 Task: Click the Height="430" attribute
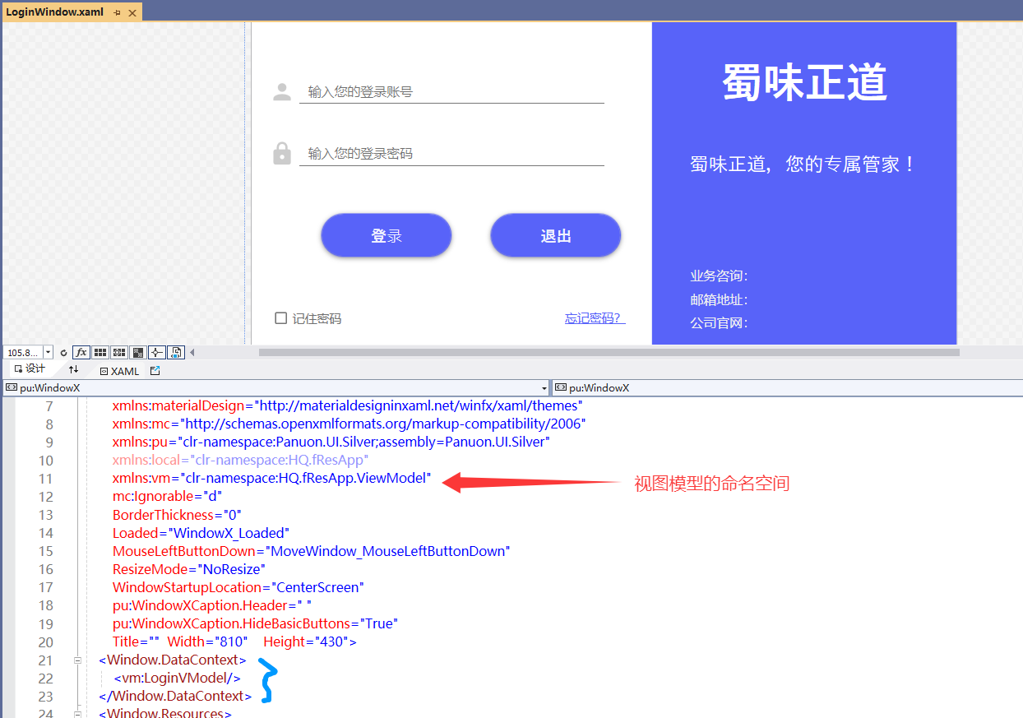click(x=308, y=642)
